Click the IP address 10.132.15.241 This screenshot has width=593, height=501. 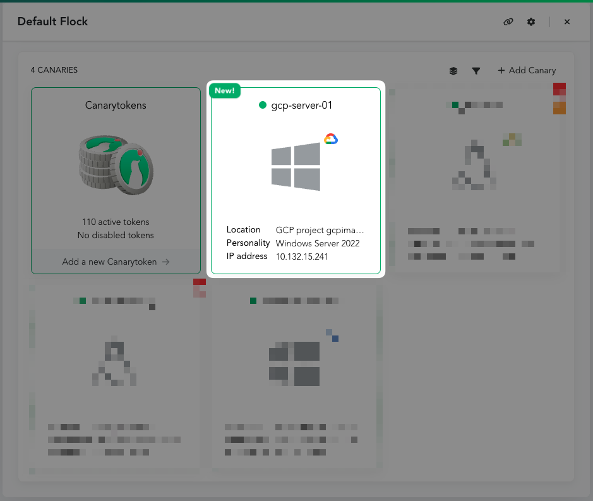pyautogui.click(x=302, y=257)
